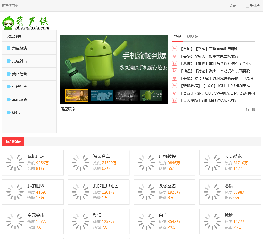Select the black-and-white chalkboard carousel thumbnail
This screenshot has width=263, height=239.
tap(126, 95)
